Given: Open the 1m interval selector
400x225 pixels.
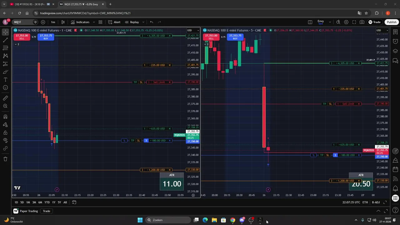Looking at the screenshot, I should [x=53, y=22].
